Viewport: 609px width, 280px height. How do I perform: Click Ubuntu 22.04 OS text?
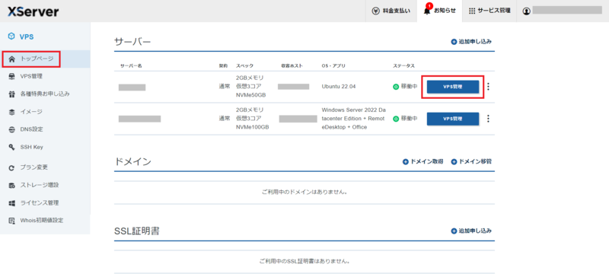click(x=340, y=87)
